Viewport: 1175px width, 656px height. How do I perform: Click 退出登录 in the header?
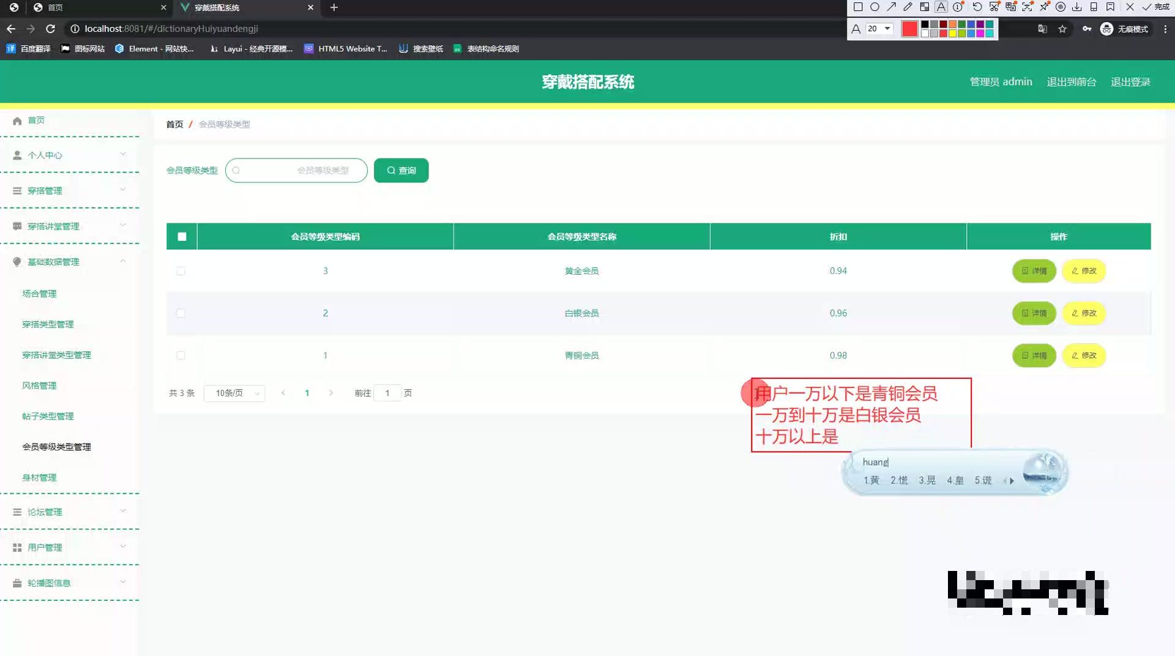tap(1130, 81)
